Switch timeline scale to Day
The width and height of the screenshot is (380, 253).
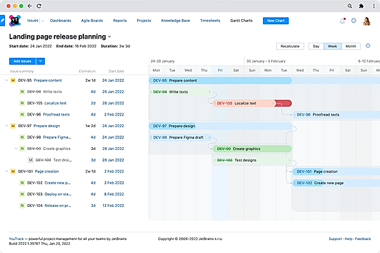[316, 46]
